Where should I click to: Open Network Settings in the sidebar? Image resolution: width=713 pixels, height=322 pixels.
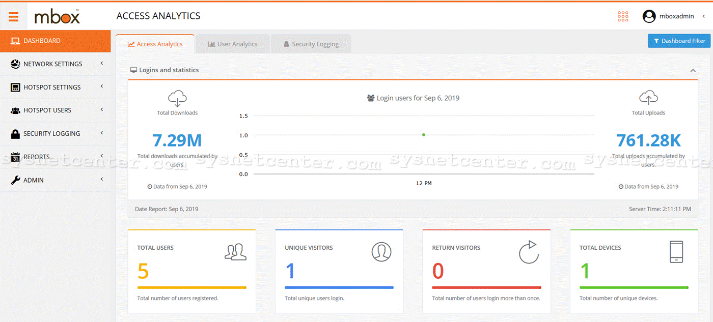pos(56,64)
